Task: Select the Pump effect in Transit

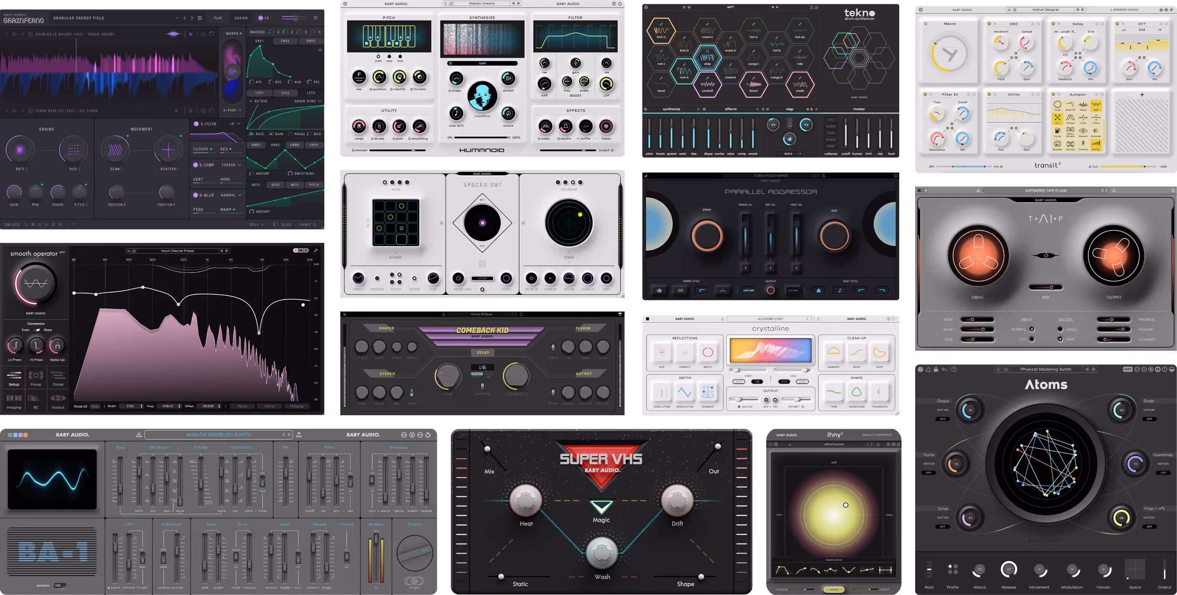Action: (1057, 131)
